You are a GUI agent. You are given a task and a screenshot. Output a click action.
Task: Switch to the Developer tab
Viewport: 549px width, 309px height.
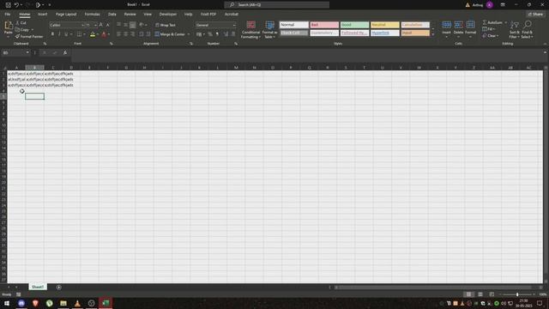click(168, 15)
